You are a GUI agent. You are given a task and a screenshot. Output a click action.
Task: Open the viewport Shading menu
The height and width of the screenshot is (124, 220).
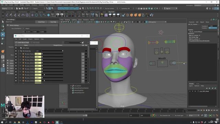point(67,20)
